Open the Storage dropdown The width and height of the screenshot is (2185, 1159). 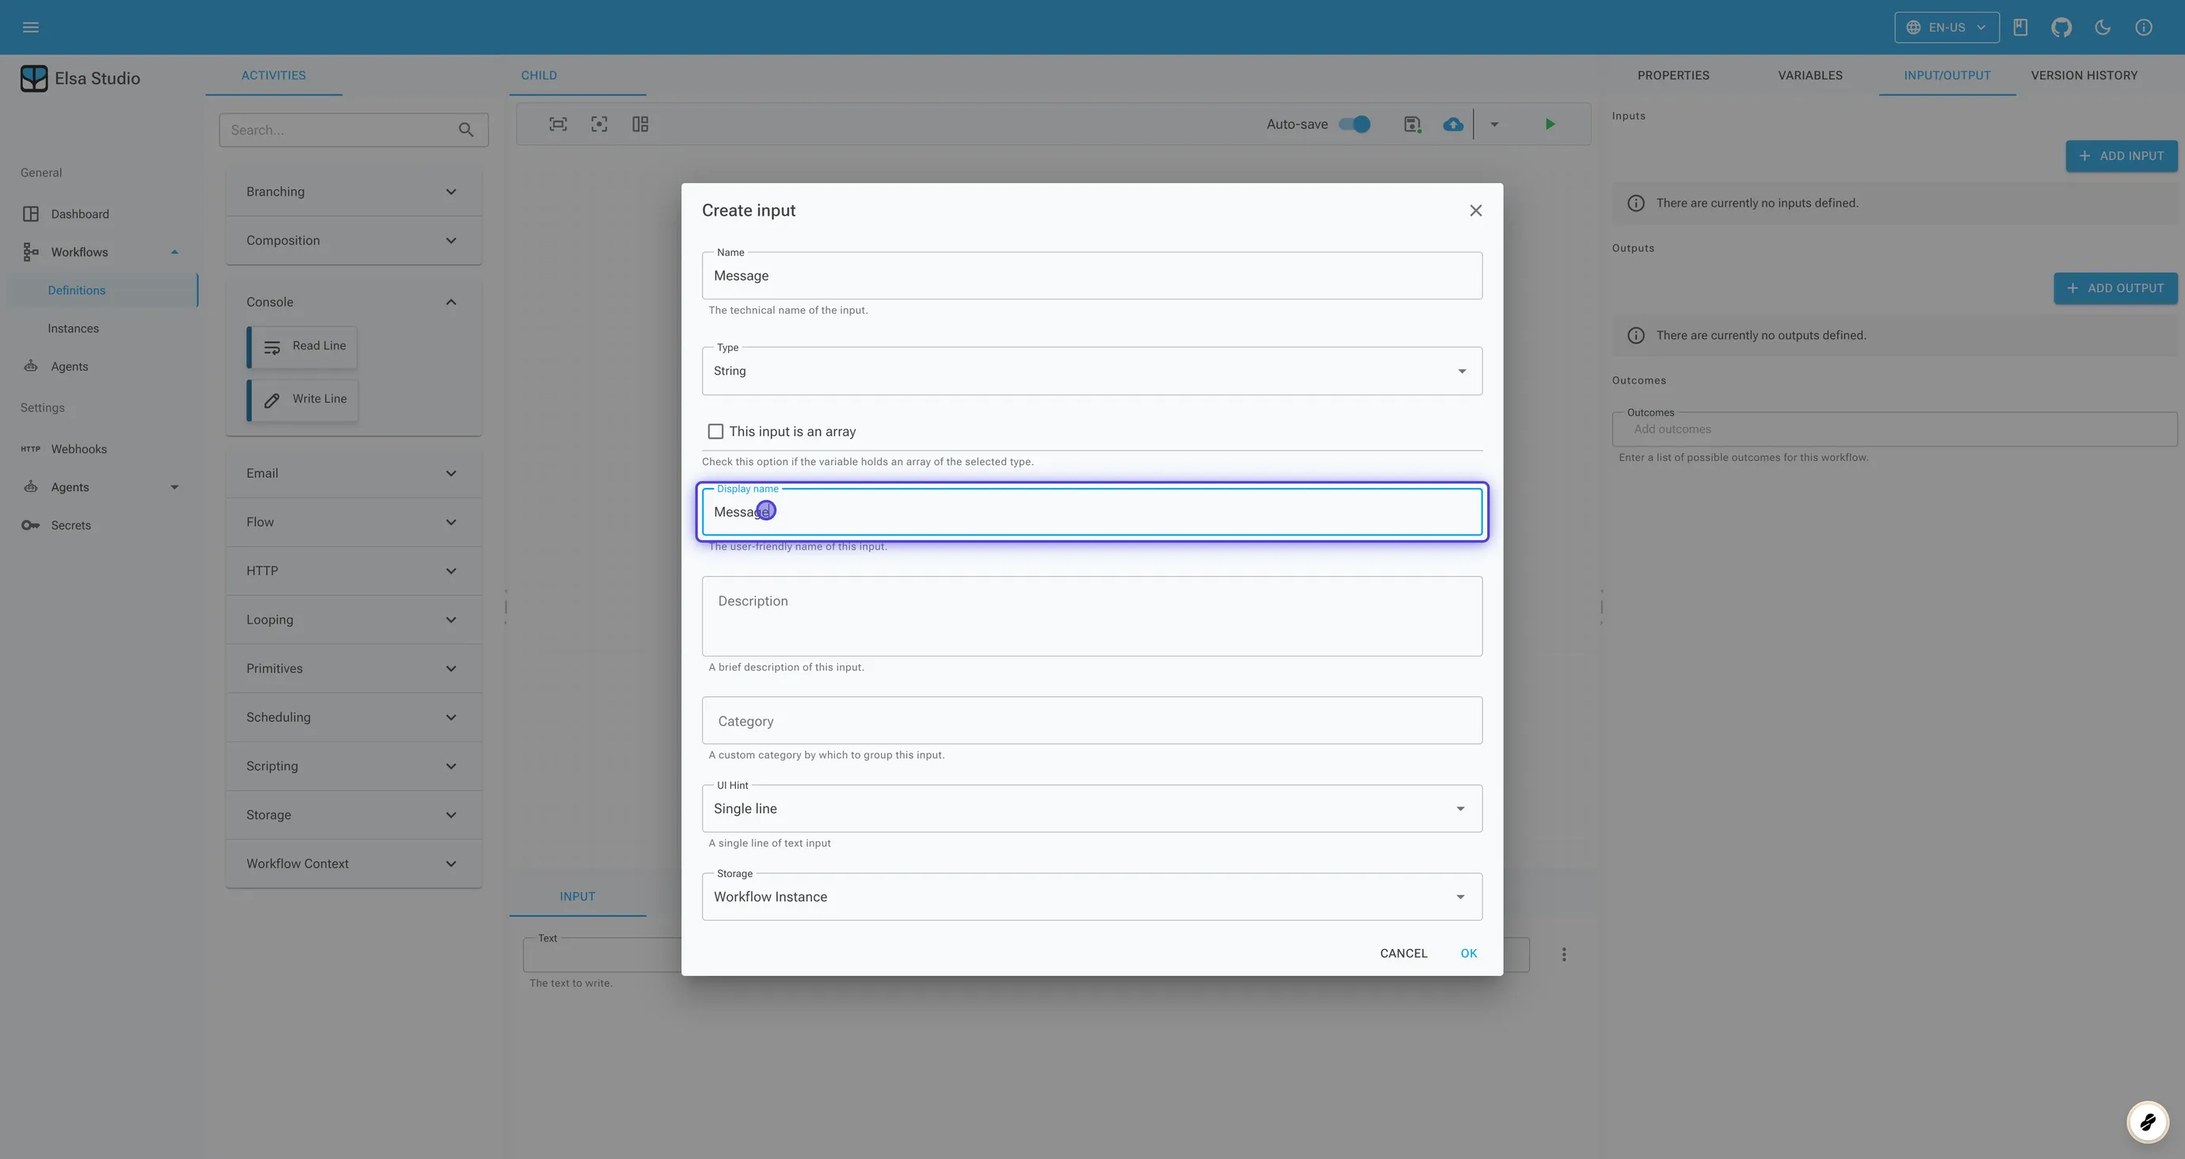1092,897
